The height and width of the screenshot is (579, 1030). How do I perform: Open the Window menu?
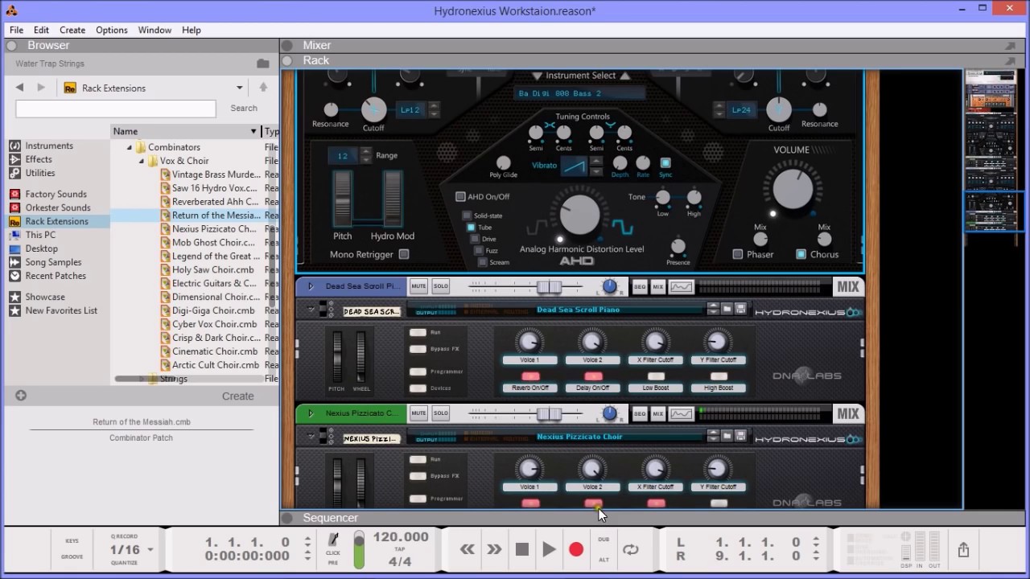[x=154, y=30]
